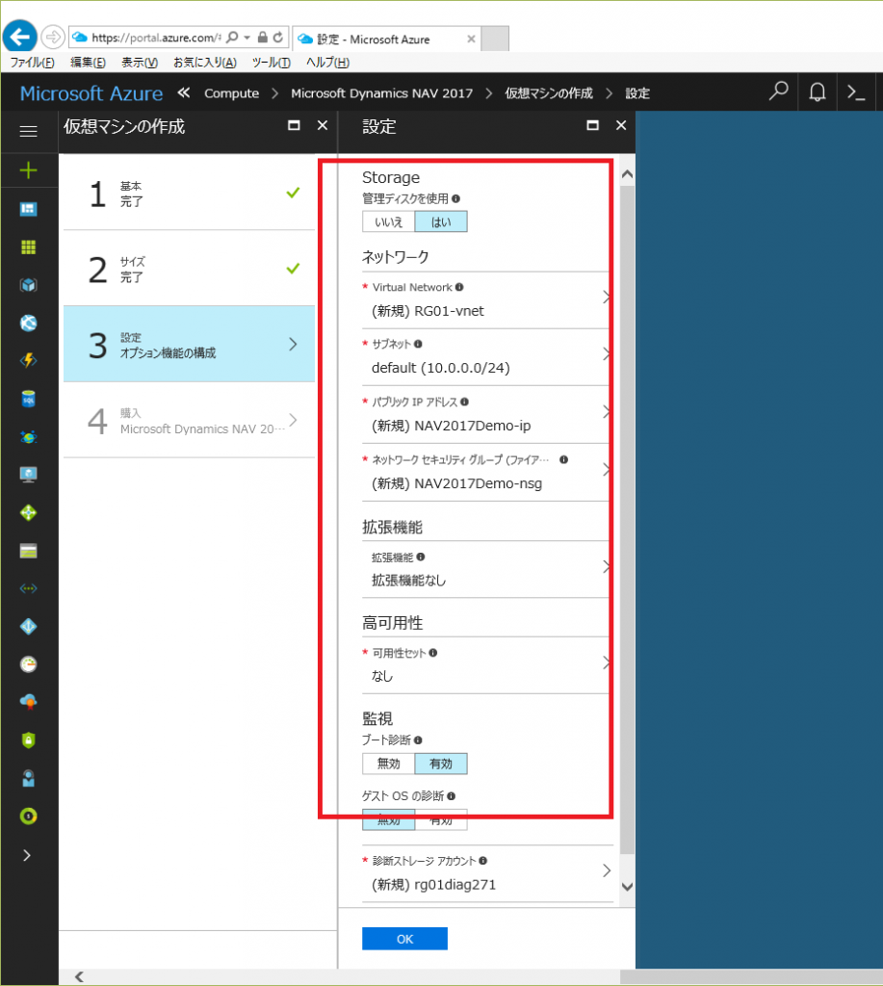
Task: Go to Compute breadcrumb link
Action: 231,93
